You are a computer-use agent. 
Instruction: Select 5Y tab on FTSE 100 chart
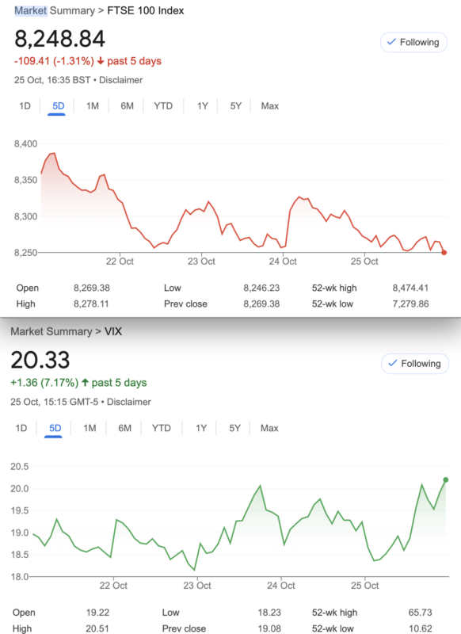click(x=235, y=106)
